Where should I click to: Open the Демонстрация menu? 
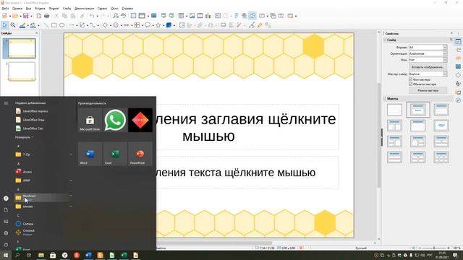tap(85, 9)
